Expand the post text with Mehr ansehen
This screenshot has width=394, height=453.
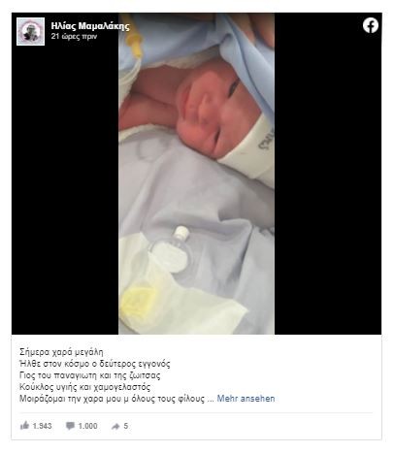click(x=246, y=399)
